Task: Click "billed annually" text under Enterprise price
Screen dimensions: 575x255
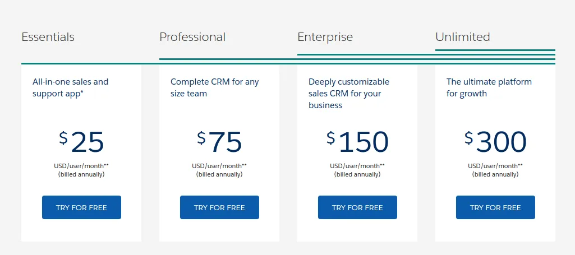Action: pos(357,174)
